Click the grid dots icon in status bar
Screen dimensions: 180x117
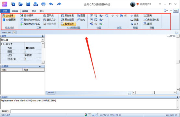90,115
